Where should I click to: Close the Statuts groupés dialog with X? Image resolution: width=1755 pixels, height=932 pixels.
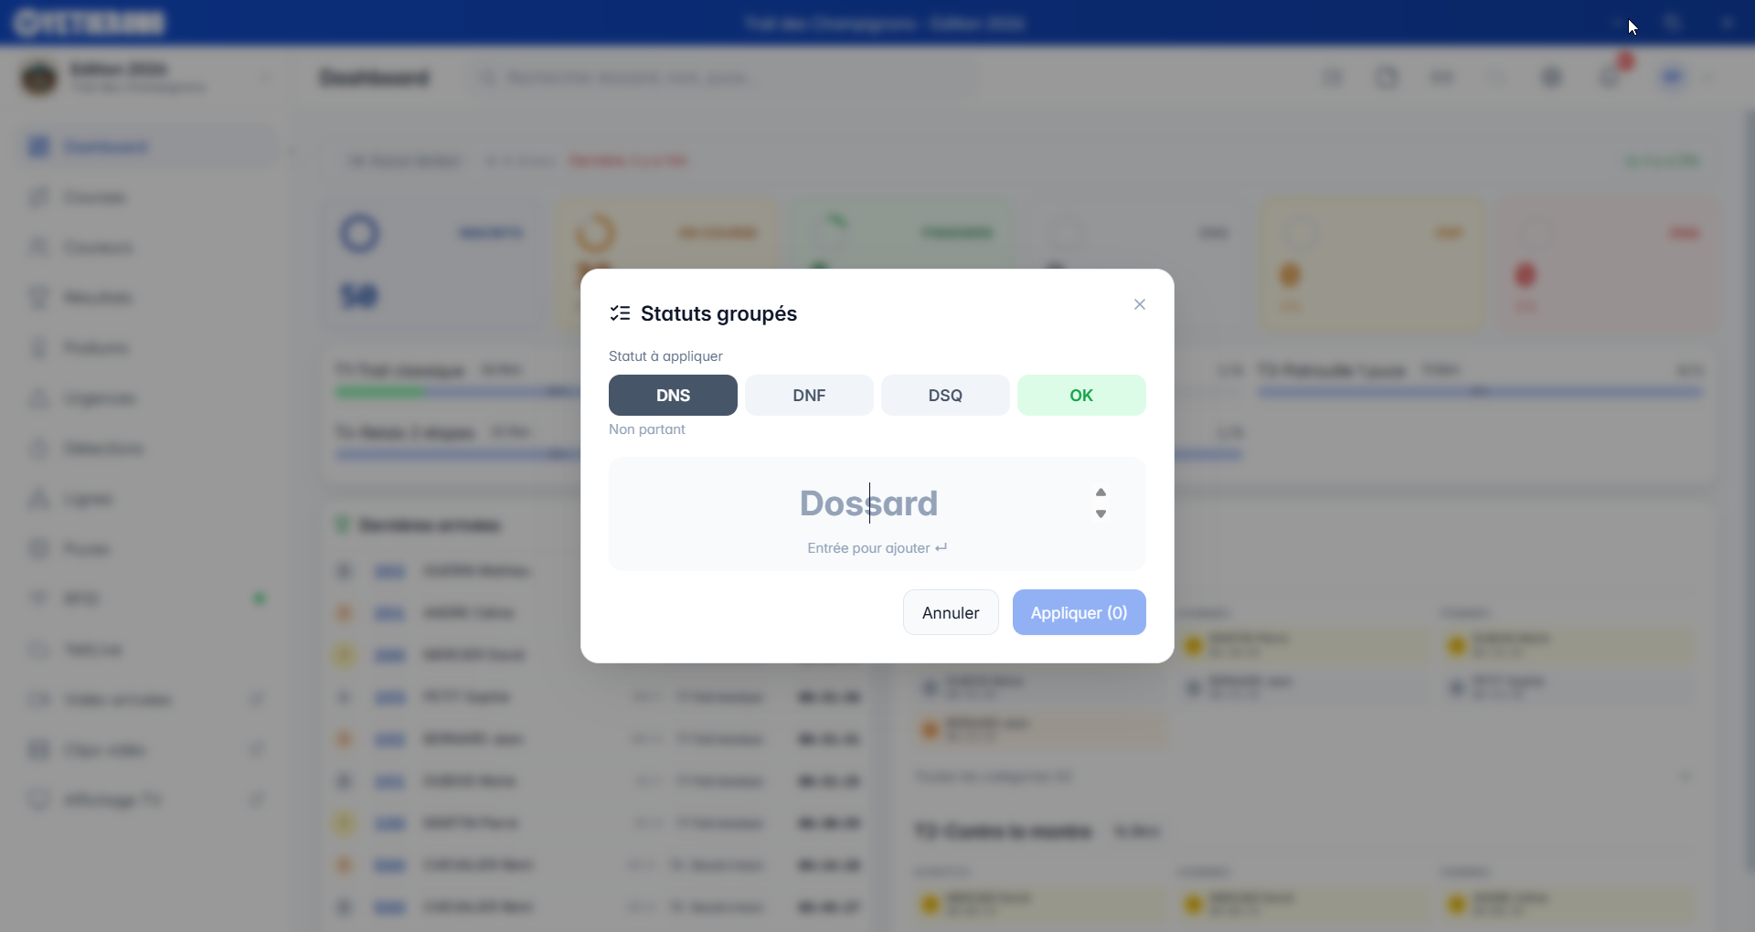click(1139, 304)
